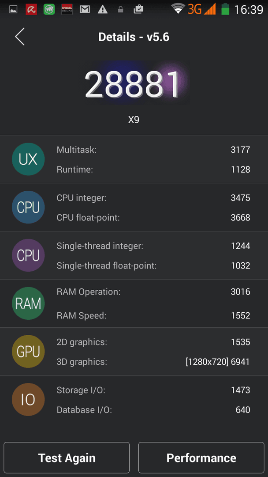Open the Performance button
This screenshot has height=477, width=268.
tap(201, 458)
